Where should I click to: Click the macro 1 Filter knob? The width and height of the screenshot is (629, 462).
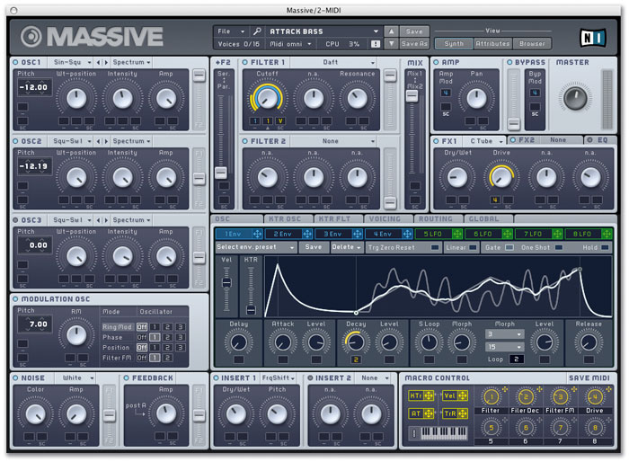coord(491,397)
